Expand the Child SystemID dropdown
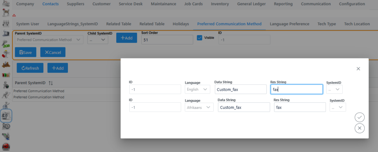This screenshot has width=378, height=152. pos(97,40)
